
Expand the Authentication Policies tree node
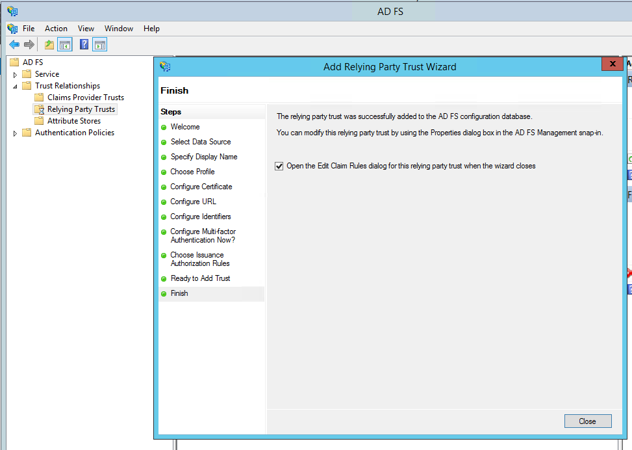click(x=15, y=133)
